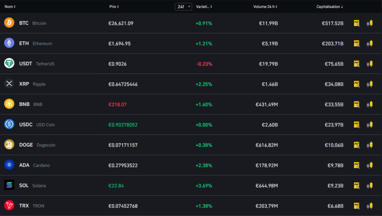Click the XRP Ripple logo icon
The image size is (382, 216).
point(9,84)
